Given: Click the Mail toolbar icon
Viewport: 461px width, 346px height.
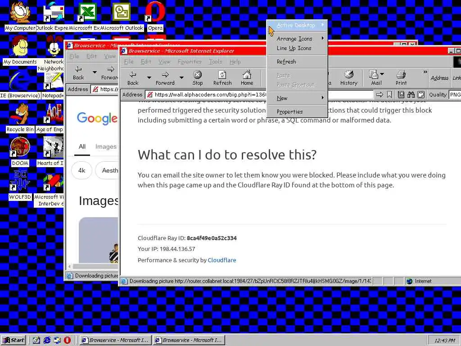Looking at the screenshot, I should [374, 78].
